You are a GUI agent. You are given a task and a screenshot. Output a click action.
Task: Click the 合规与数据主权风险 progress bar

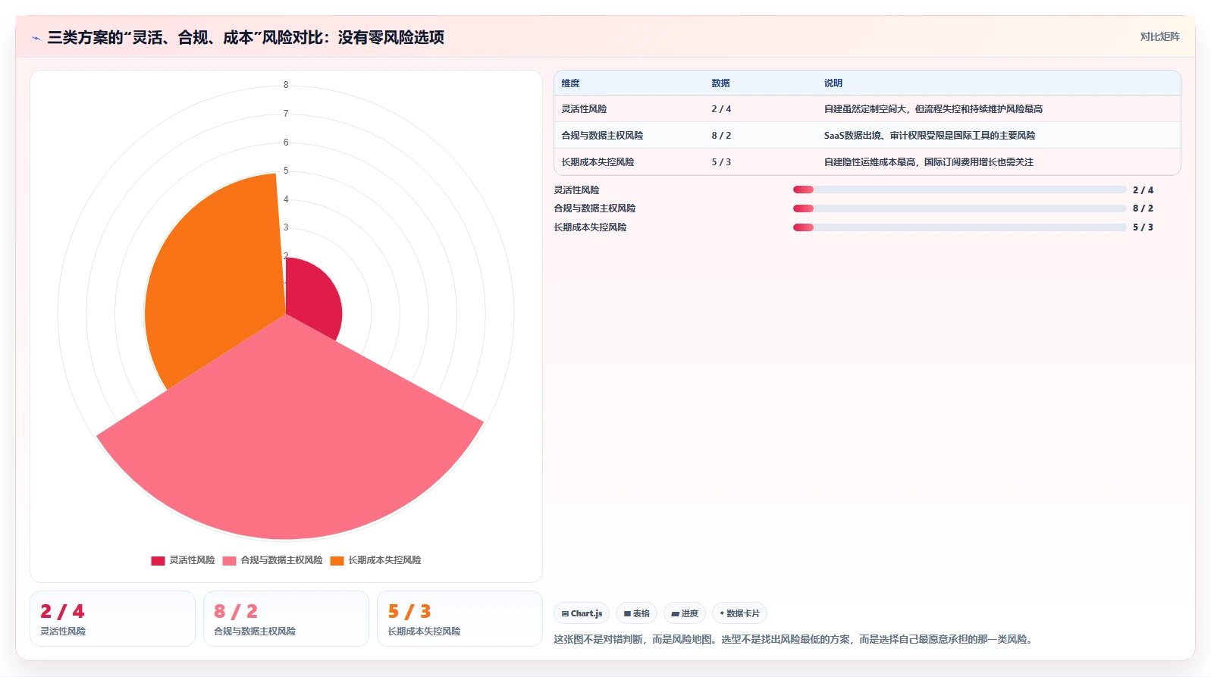pyautogui.click(x=960, y=208)
